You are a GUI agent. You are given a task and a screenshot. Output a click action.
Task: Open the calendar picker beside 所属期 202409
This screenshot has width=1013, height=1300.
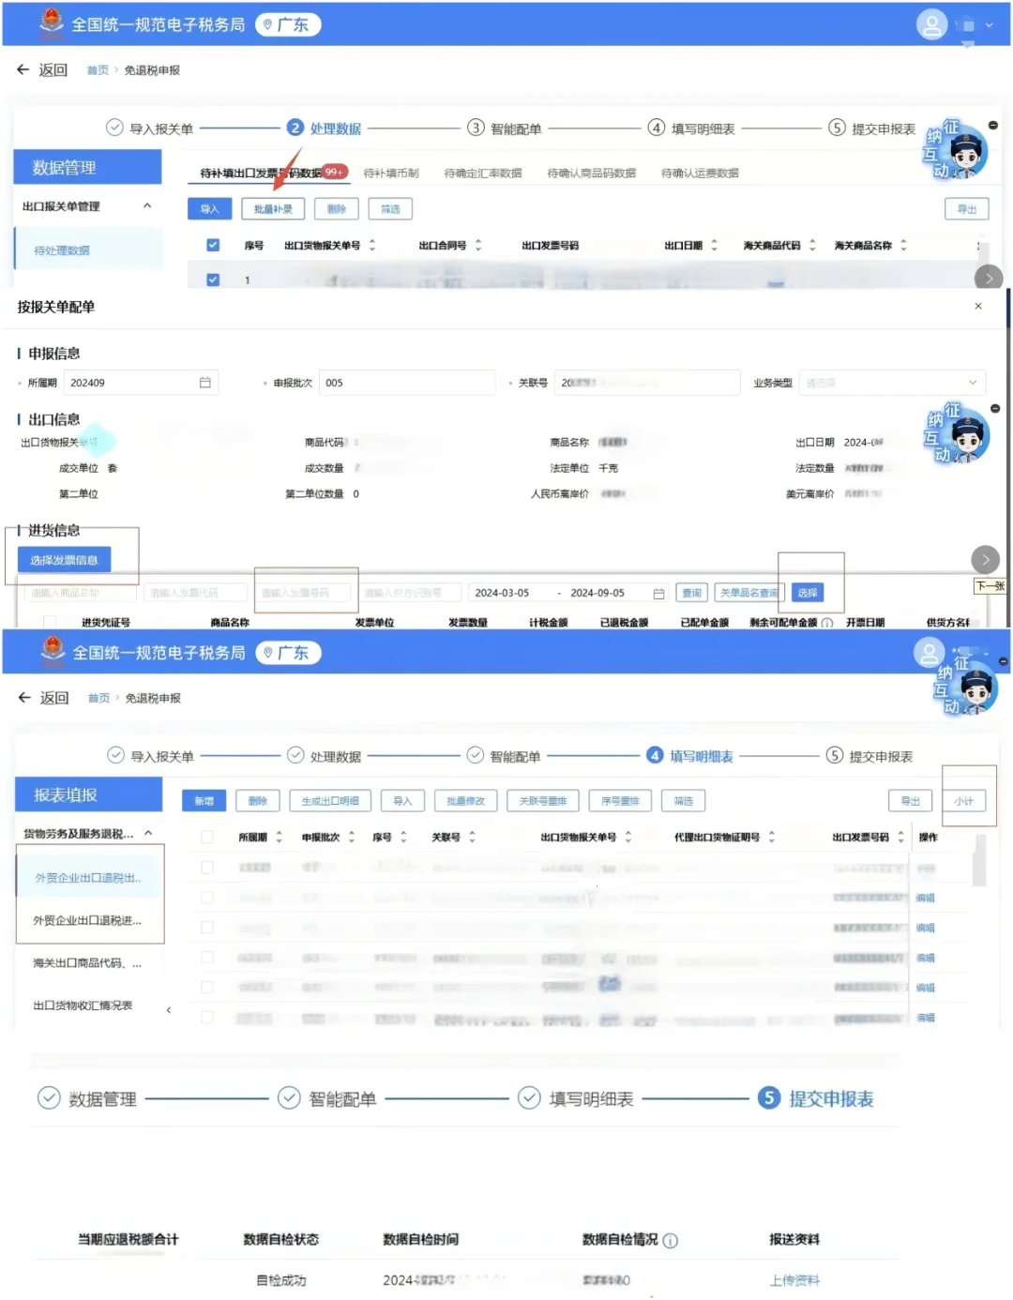click(205, 382)
